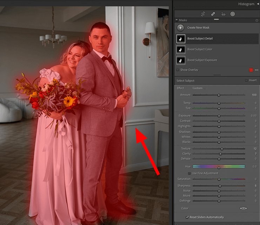Toggle the Masks panel switch icon

point(176,20)
